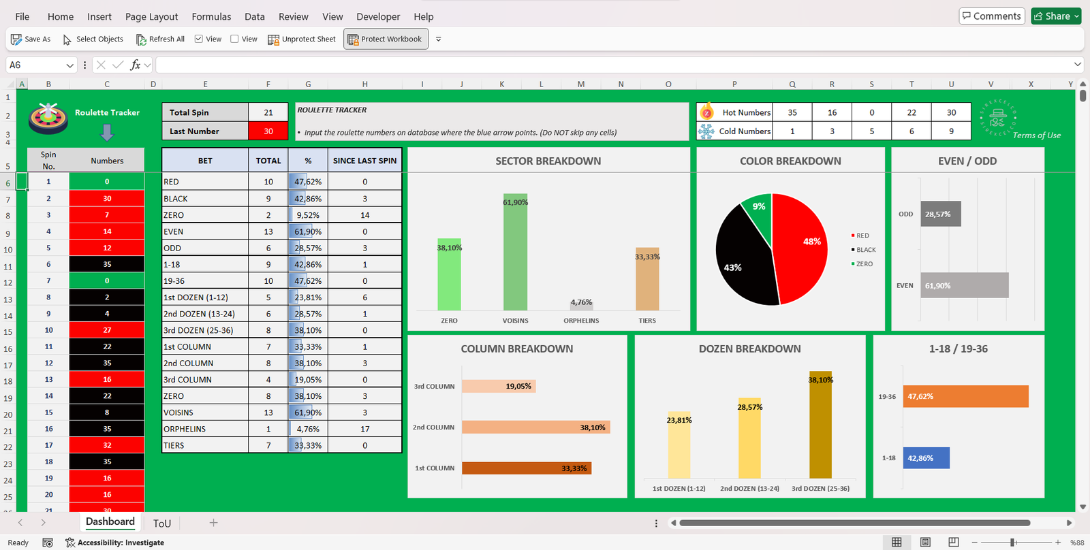Open the Insert Function (fx) dialog
Screen dimensions: 1090x550
[136, 65]
